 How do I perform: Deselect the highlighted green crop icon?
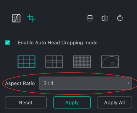pyautogui.click(x=31, y=18)
